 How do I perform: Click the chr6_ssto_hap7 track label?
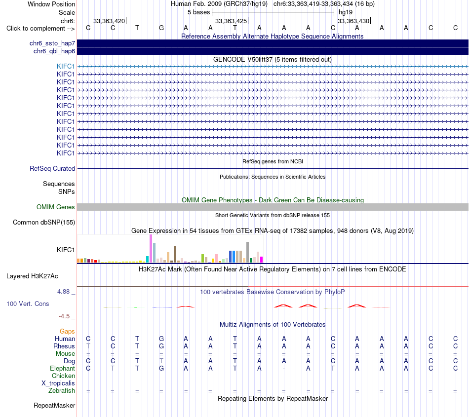tap(52, 43)
